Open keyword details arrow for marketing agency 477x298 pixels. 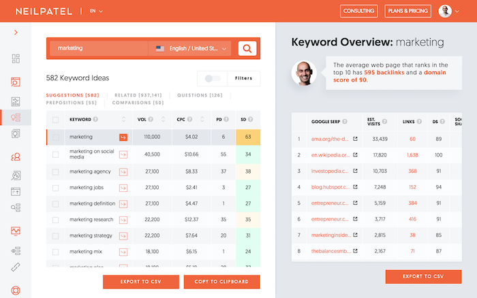point(123,172)
